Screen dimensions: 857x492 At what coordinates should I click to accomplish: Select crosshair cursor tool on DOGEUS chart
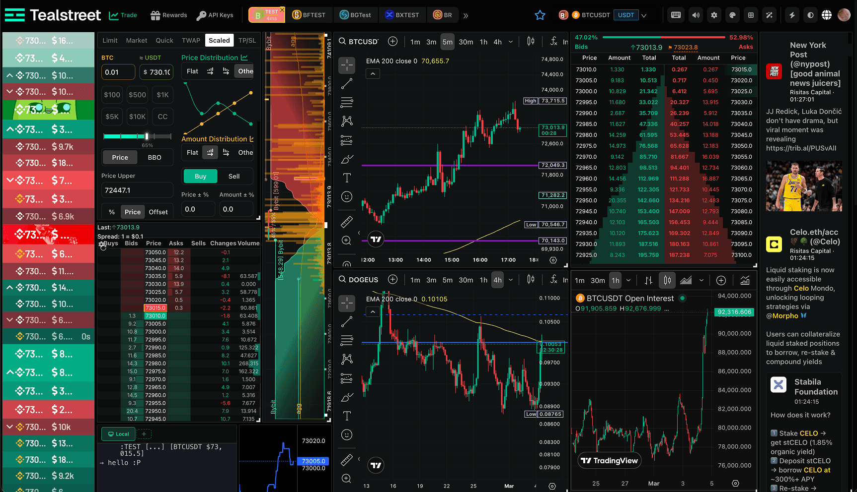347,303
